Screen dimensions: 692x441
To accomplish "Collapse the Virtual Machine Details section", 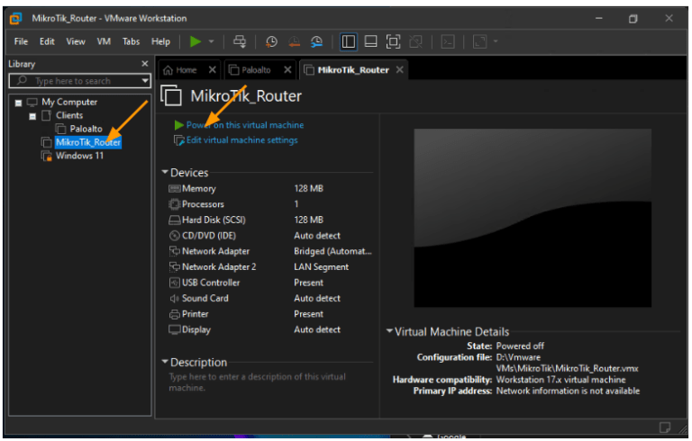I will (x=389, y=331).
